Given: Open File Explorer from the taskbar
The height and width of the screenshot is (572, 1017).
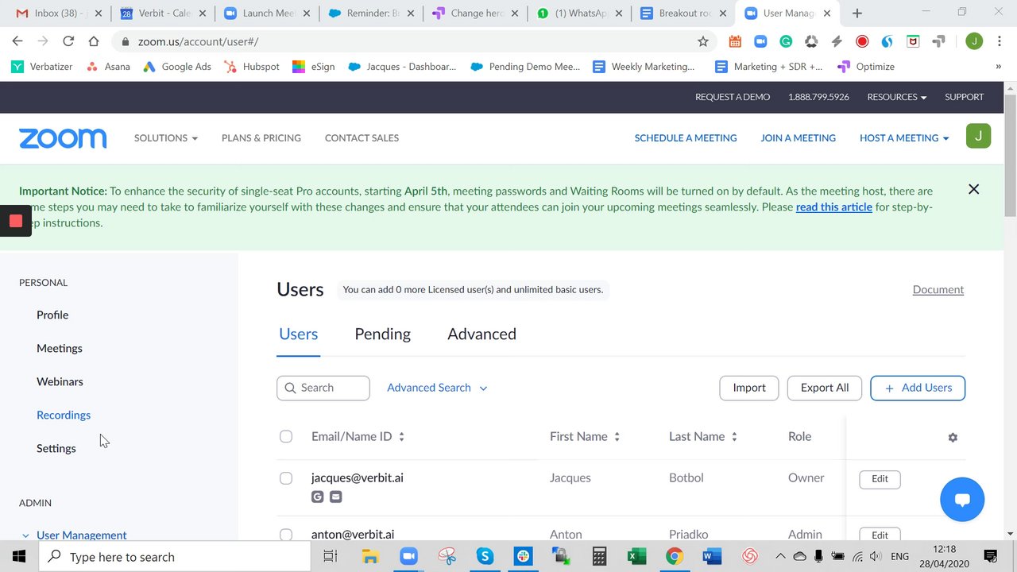Looking at the screenshot, I should [x=370, y=557].
